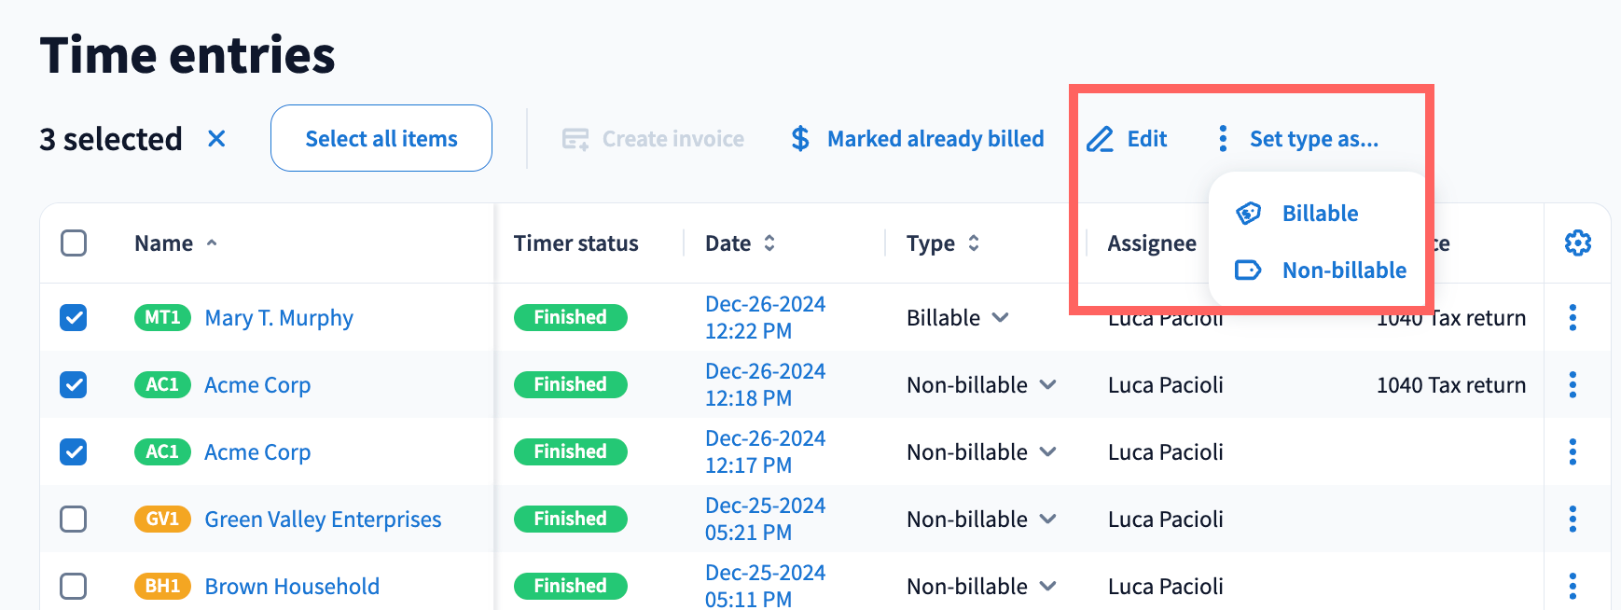
Task: Check the Green Valley Enterprises row checkbox
Action: coord(74,520)
